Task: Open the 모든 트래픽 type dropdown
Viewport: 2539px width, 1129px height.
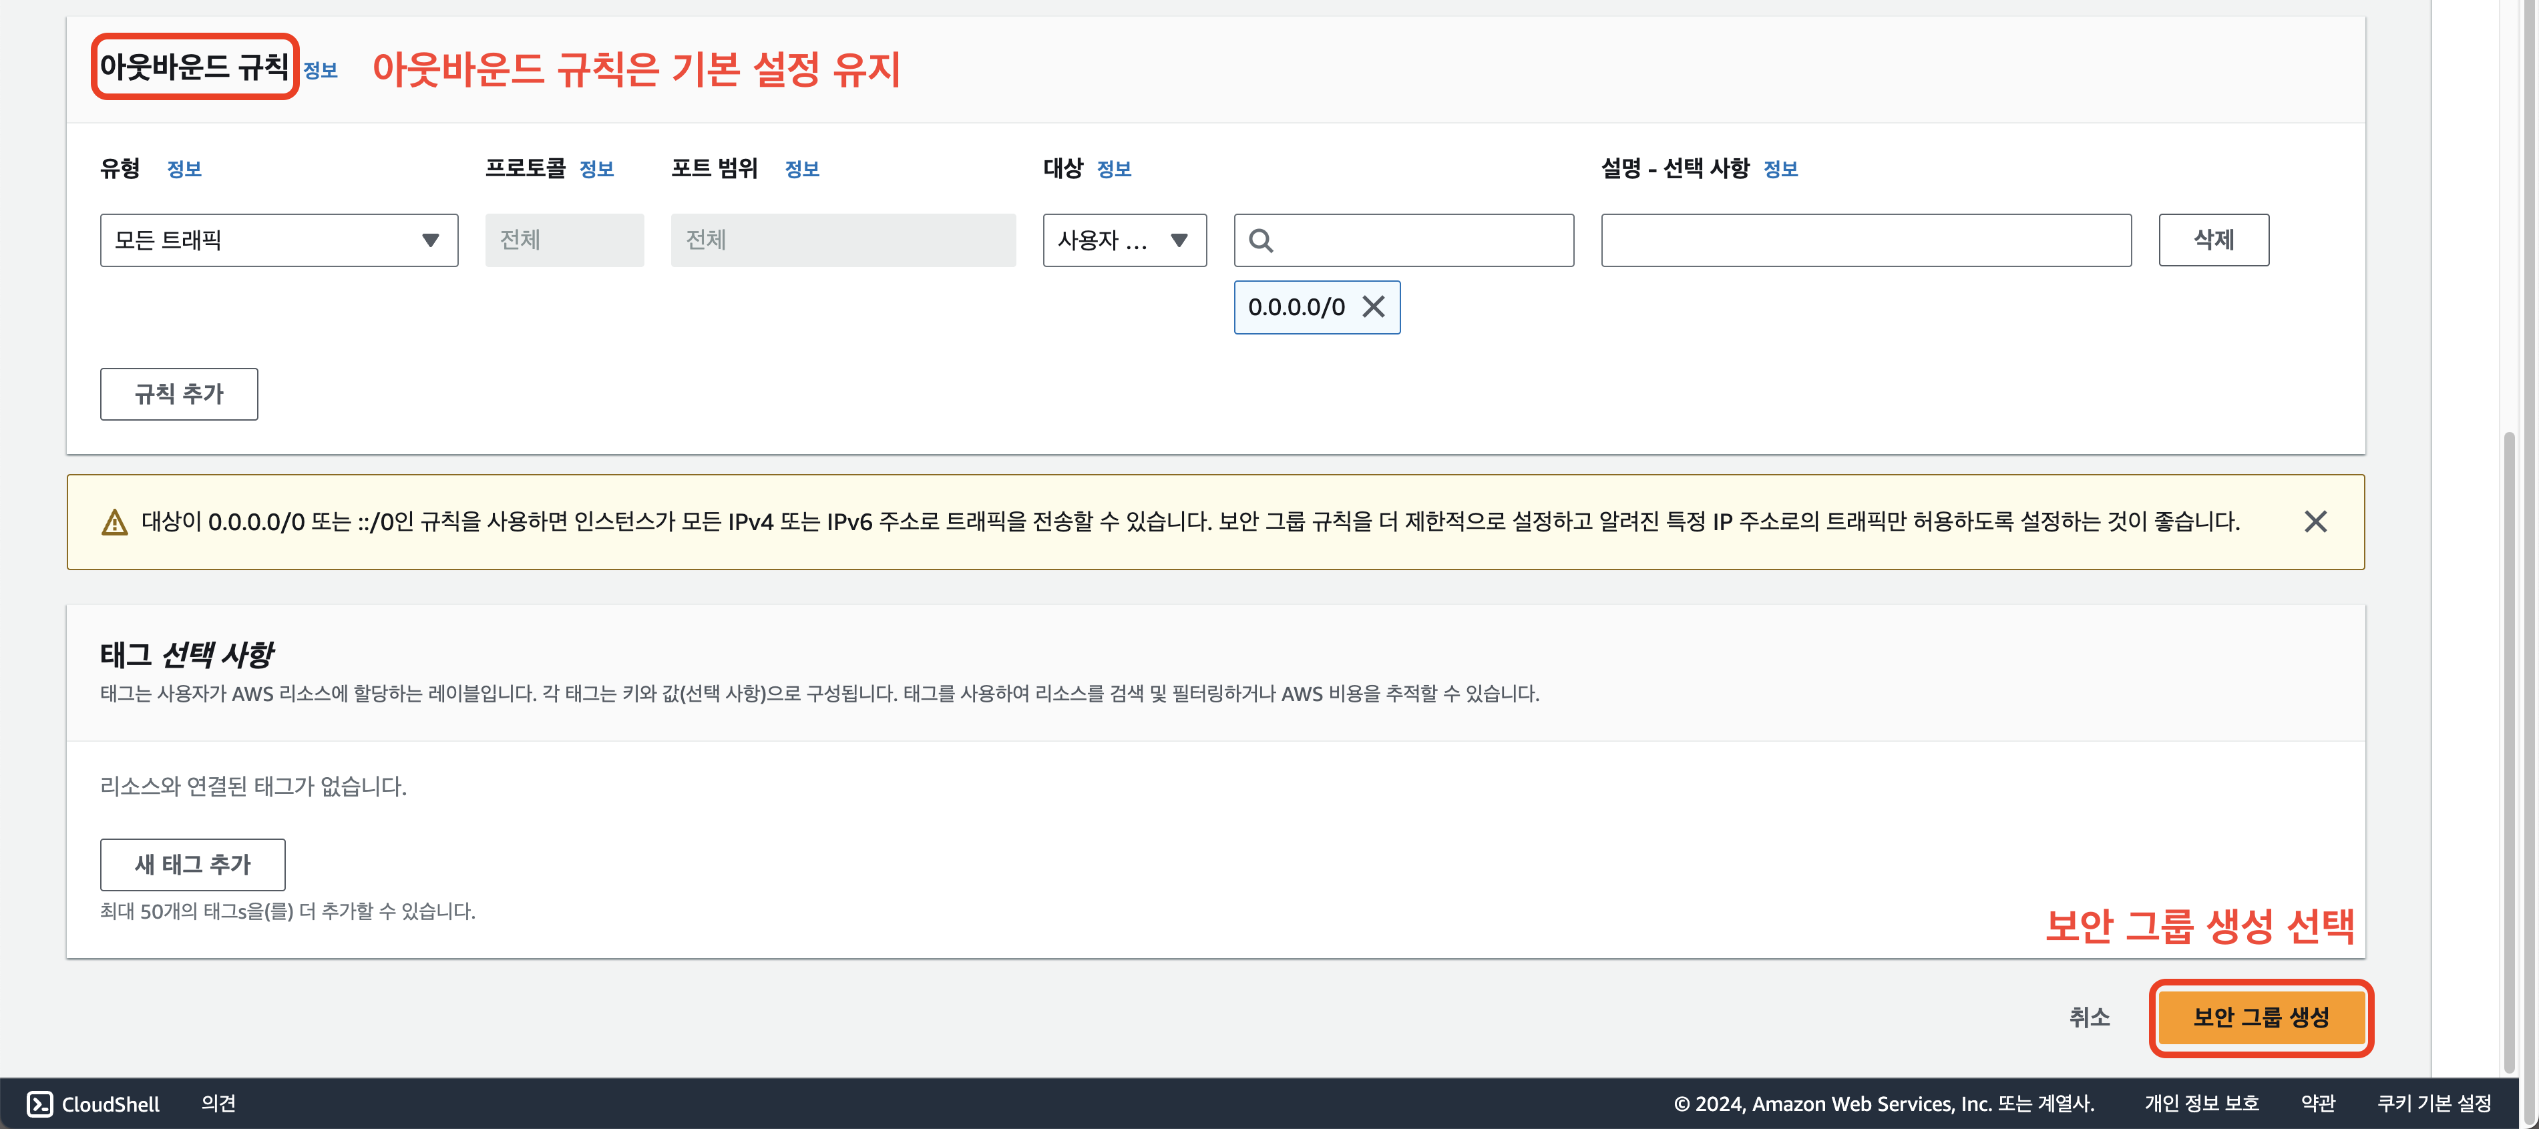Action: pyautogui.click(x=279, y=240)
